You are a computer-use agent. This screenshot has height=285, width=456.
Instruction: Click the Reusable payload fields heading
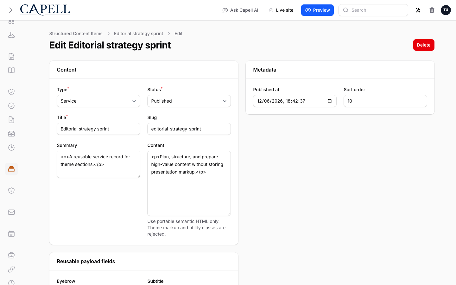pyautogui.click(x=86, y=261)
